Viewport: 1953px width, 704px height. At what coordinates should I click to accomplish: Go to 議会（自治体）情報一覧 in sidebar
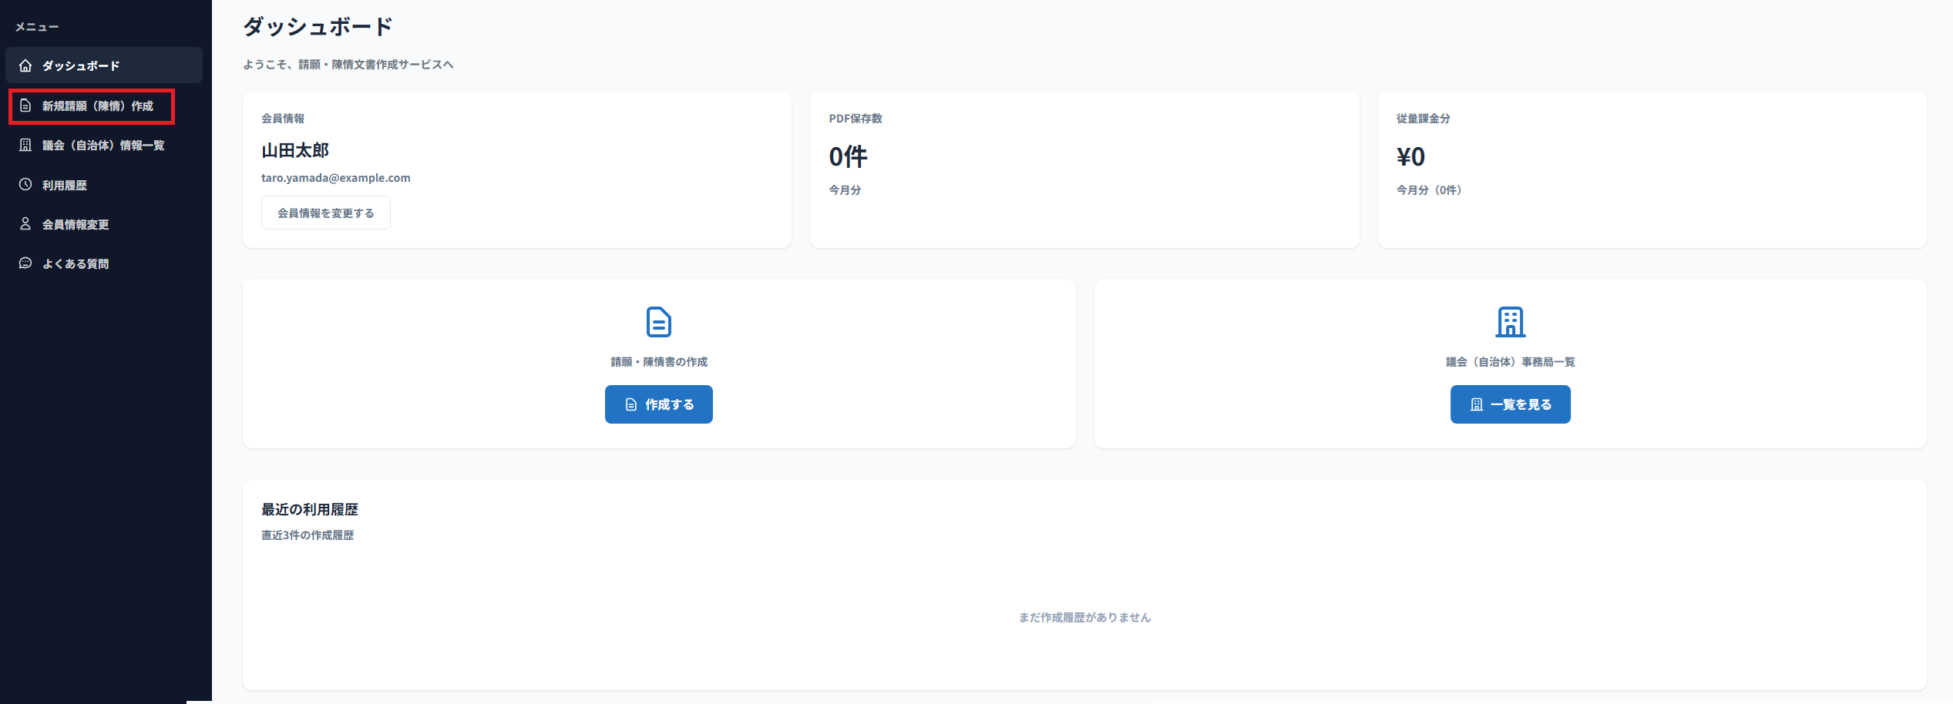point(103,145)
